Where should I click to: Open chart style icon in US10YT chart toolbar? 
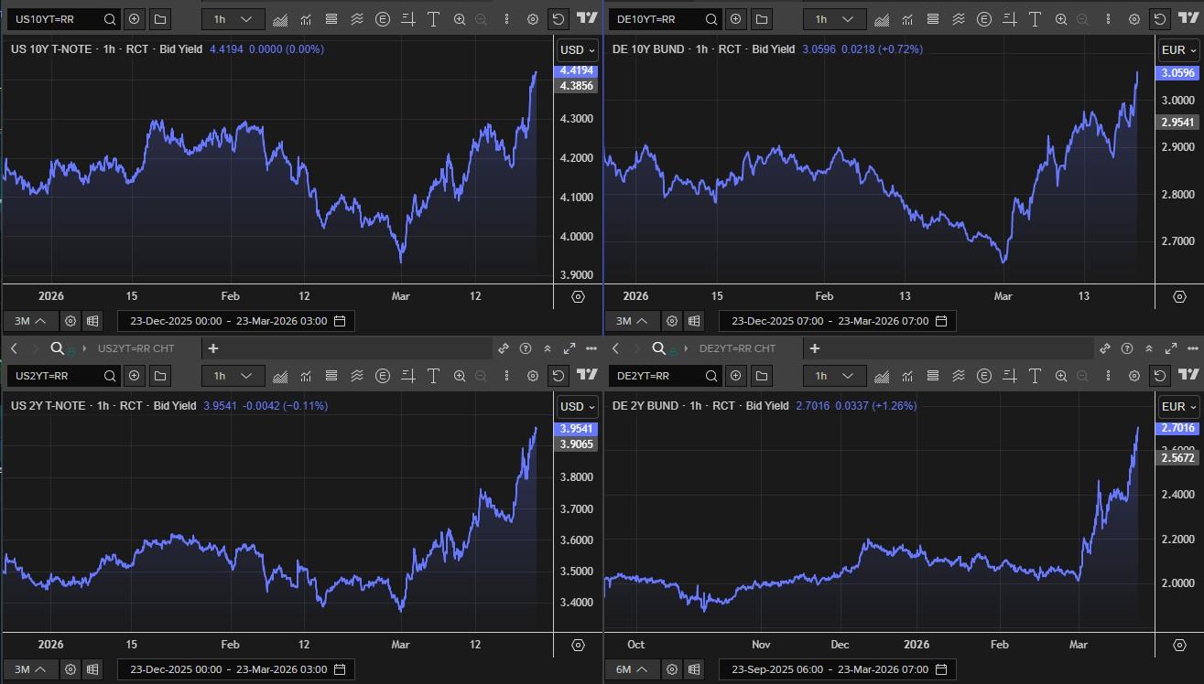[280, 18]
